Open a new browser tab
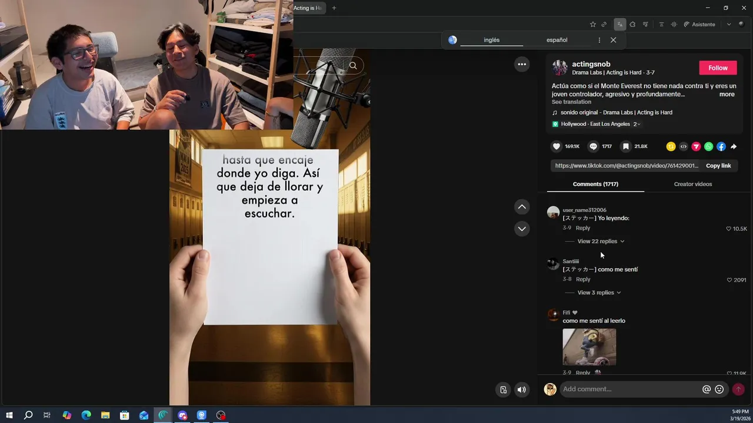 pos(334,8)
